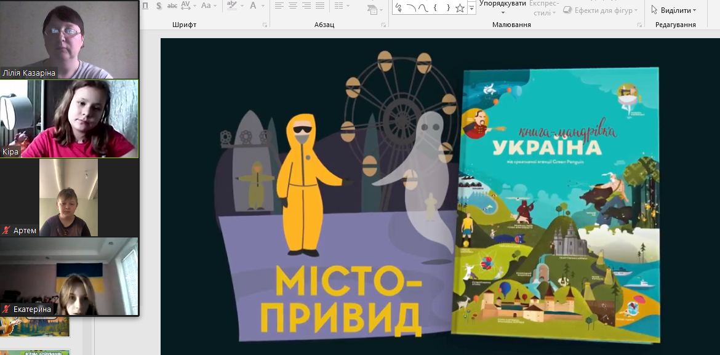
Task: Select the star shape
Action: coord(460,7)
